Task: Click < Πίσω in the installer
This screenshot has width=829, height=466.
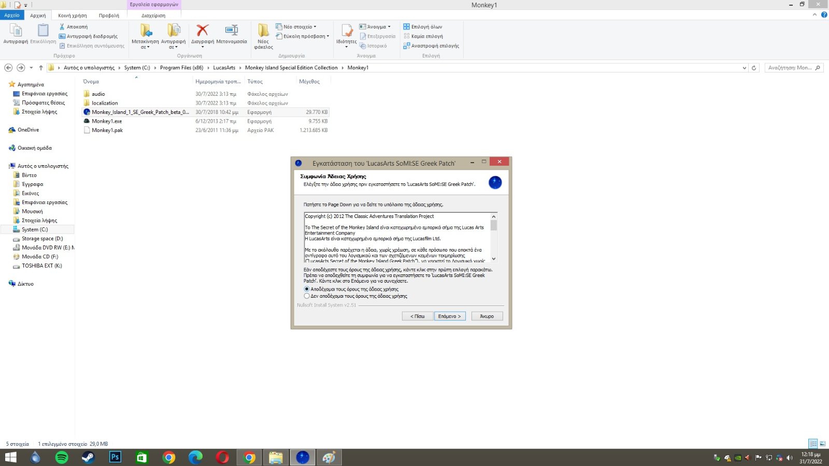Action: [x=417, y=316]
